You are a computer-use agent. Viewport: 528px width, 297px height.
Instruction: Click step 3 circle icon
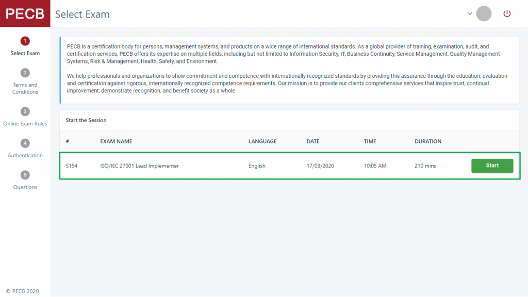click(x=25, y=111)
